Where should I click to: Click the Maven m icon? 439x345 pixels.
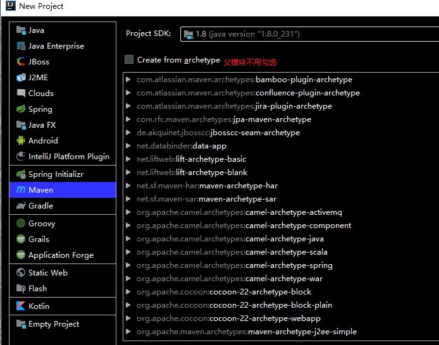pyautogui.click(x=21, y=190)
